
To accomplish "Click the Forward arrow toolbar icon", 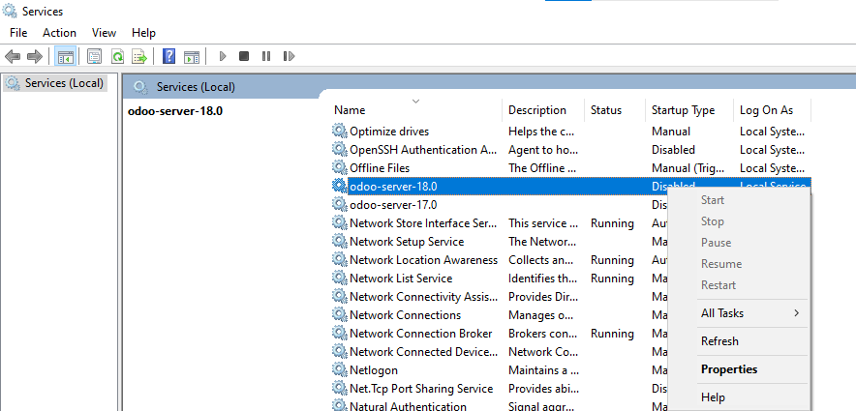I will pos(35,56).
